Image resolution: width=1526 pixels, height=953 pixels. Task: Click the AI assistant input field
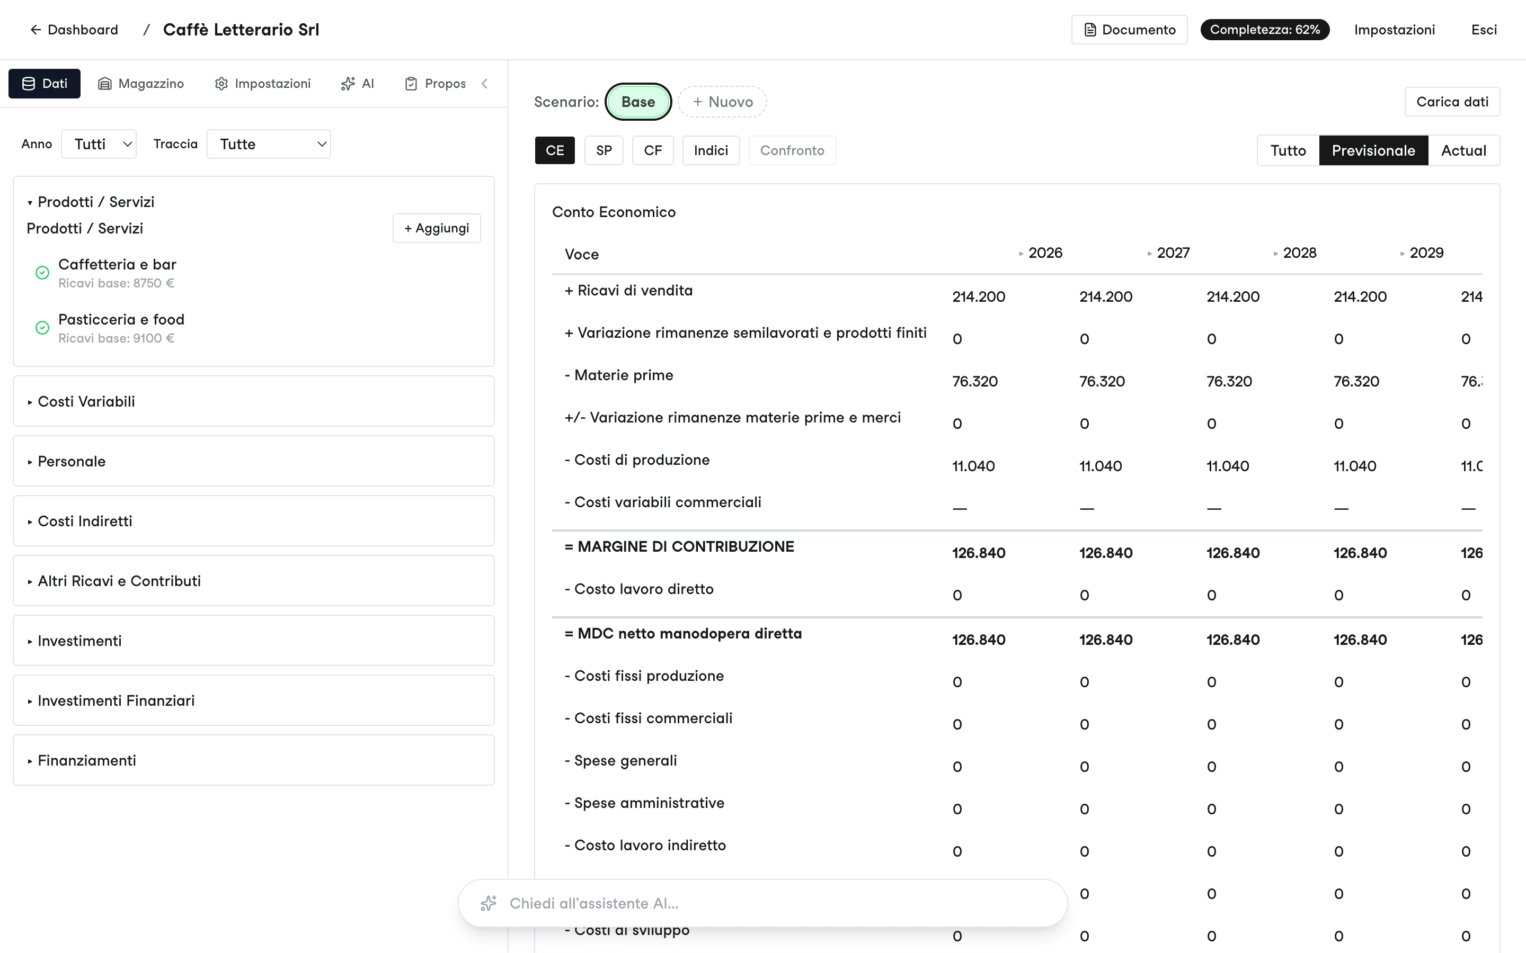pos(762,903)
